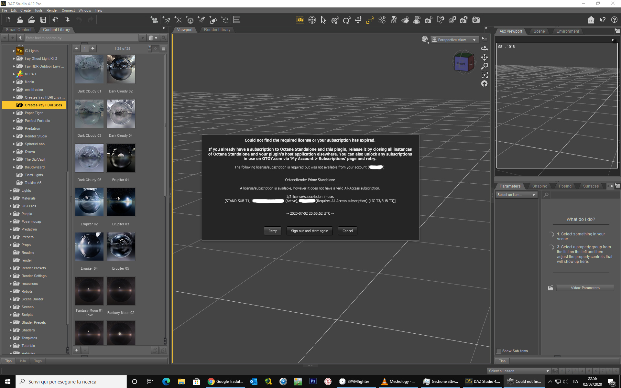The width and height of the screenshot is (621, 388).
Task: Click the Render camera icon
Action: (x=476, y=20)
